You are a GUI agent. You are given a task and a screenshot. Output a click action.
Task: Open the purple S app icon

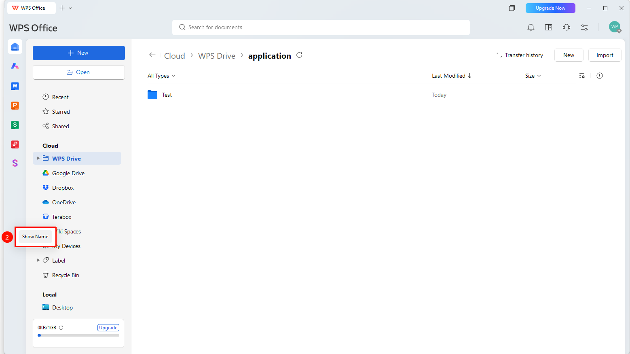click(x=15, y=163)
